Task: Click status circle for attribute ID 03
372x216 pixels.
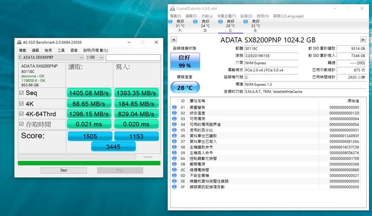Action: pos(175,119)
